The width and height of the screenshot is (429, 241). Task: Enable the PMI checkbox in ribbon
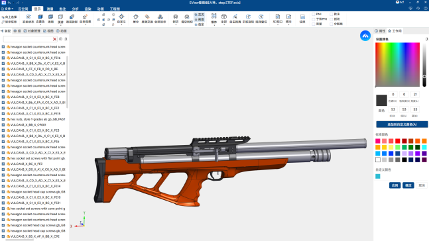(x=314, y=14)
